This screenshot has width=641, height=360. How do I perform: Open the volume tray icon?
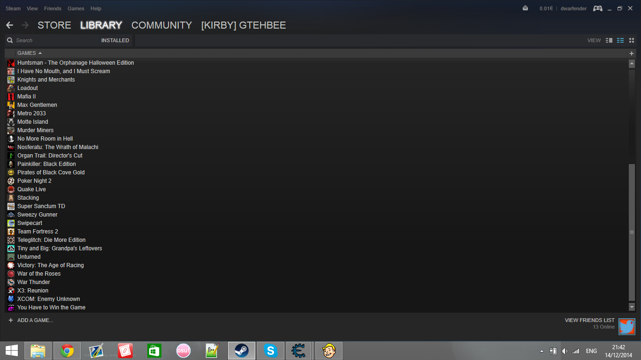[565, 351]
